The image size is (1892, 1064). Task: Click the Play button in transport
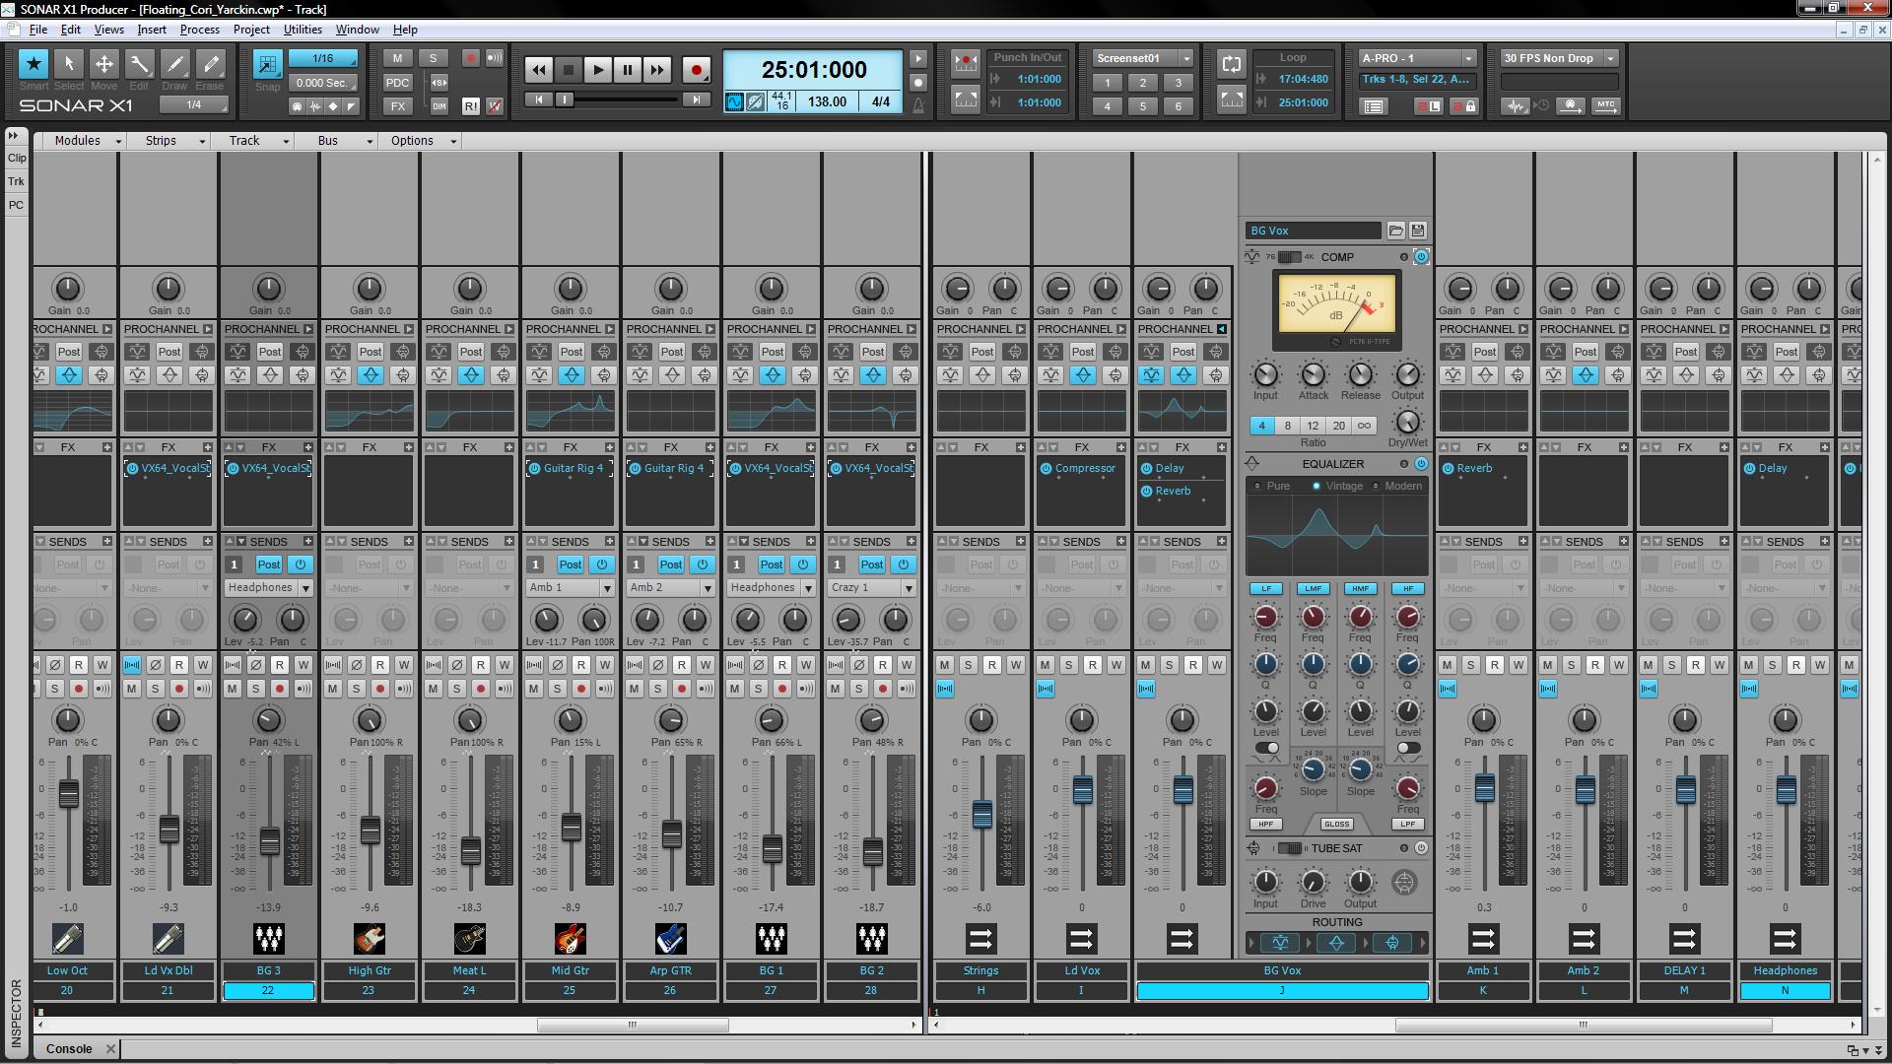pyautogui.click(x=597, y=70)
